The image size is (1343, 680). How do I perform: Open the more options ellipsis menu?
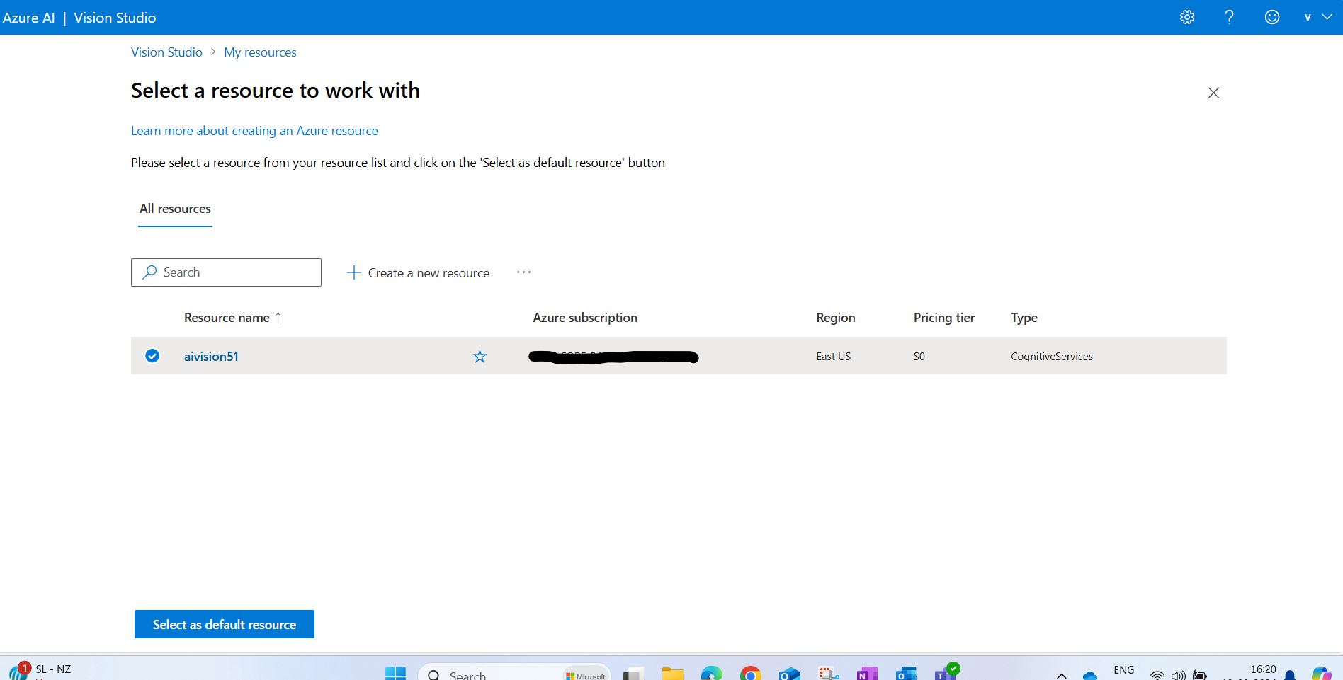tap(523, 272)
